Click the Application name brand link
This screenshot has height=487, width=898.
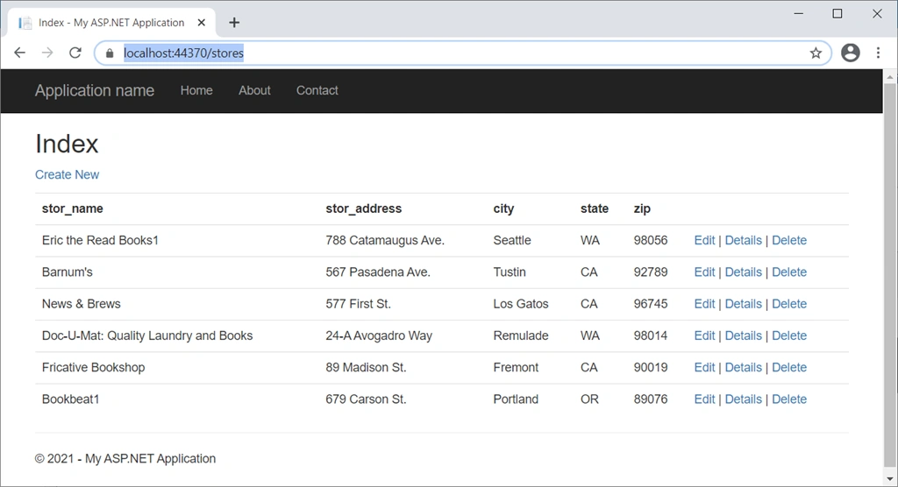[x=95, y=90]
